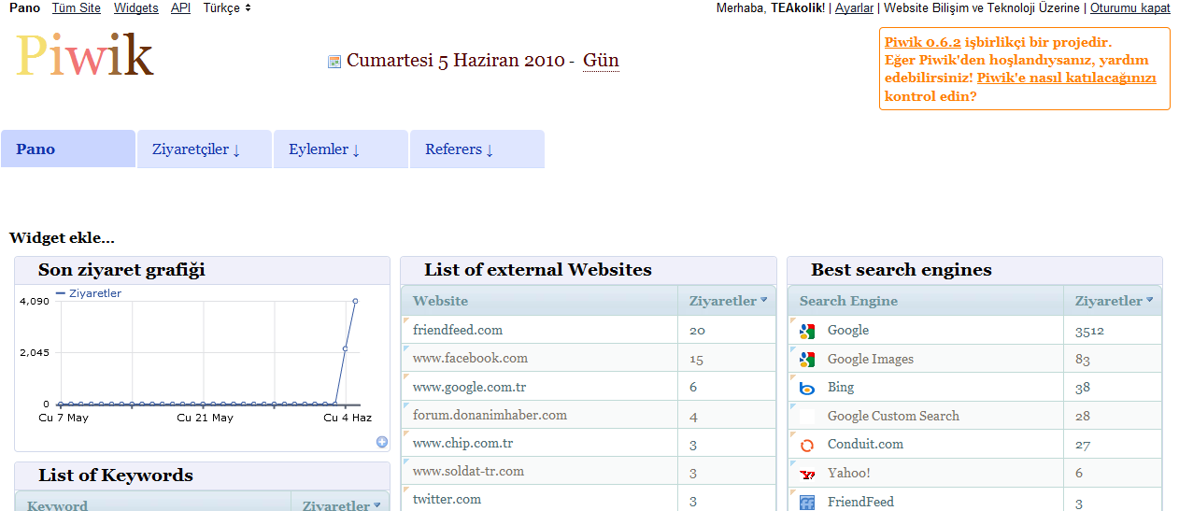Click the Conduit.com visits value 27

[x=1083, y=445]
